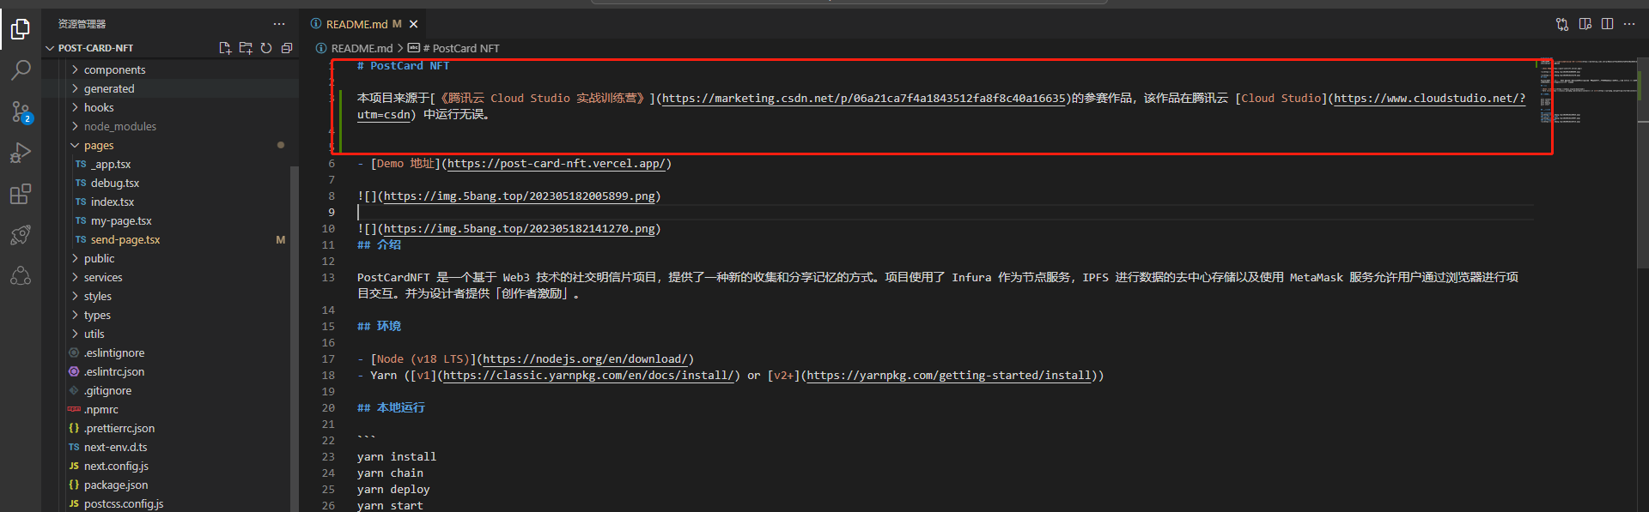Image resolution: width=1649 pixels, height=512 pixels.
Task: Open Source Control view with badge 2
Action: coord(21,111)
